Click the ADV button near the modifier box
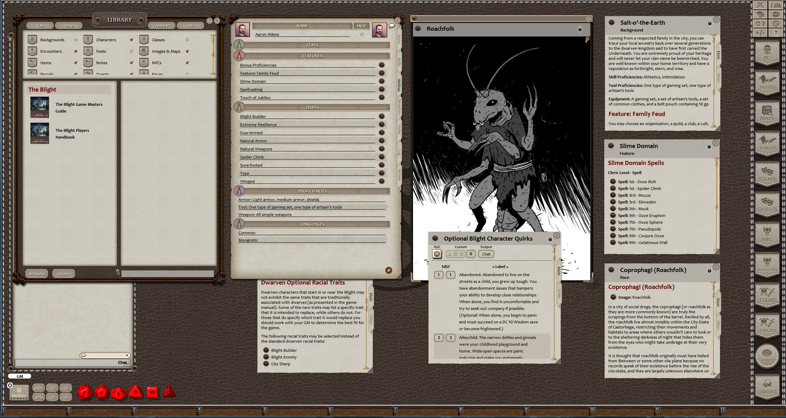Screen dimensions: 786x418 tap(39, 388)
